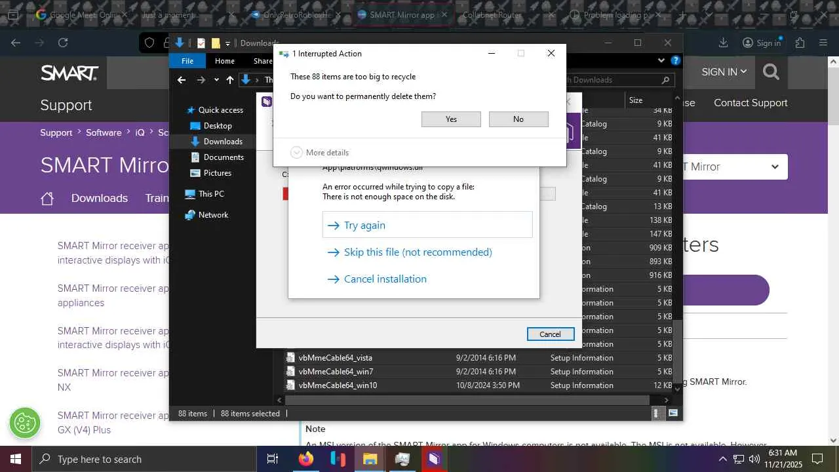This screenshot has width=839, height=472.
Task: Open the Windows Start menu
Action: click(x=16, y=459)
